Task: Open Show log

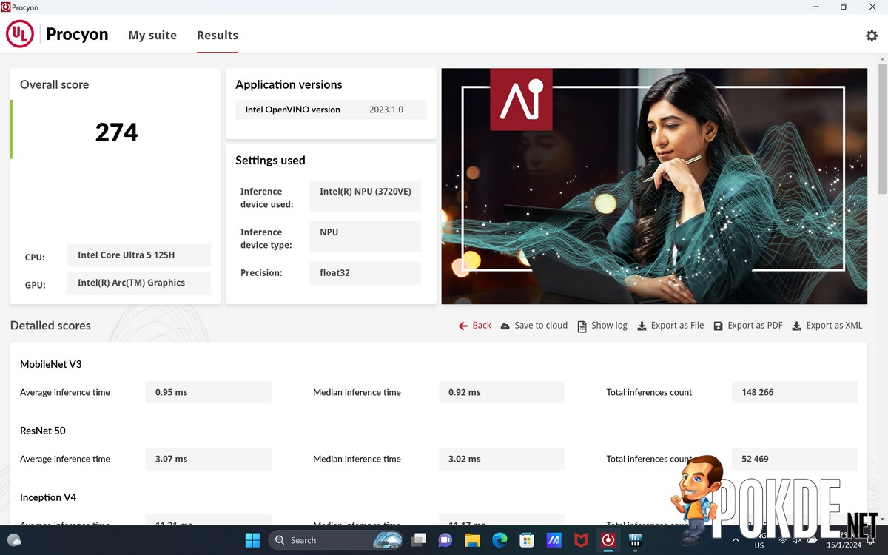Action: click(x=602, y=325)
